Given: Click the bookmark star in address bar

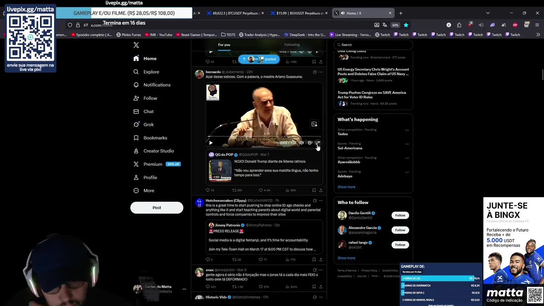Looking at the screenshot, I should tap(406, 25).
